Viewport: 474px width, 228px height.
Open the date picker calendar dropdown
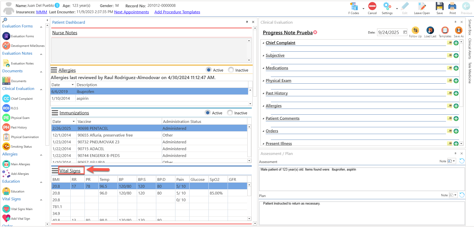click(405, 32)
